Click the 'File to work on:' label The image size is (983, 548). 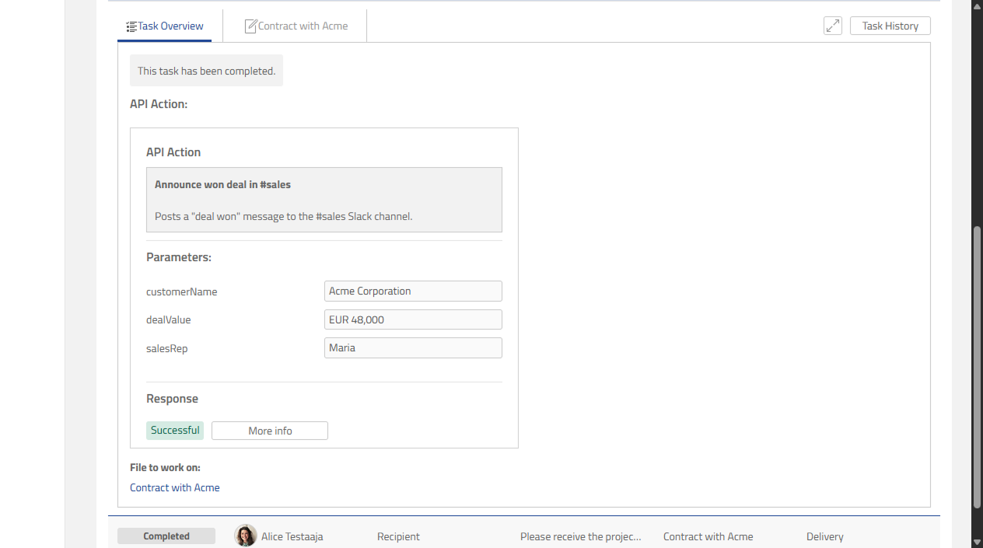pos(165,467)
